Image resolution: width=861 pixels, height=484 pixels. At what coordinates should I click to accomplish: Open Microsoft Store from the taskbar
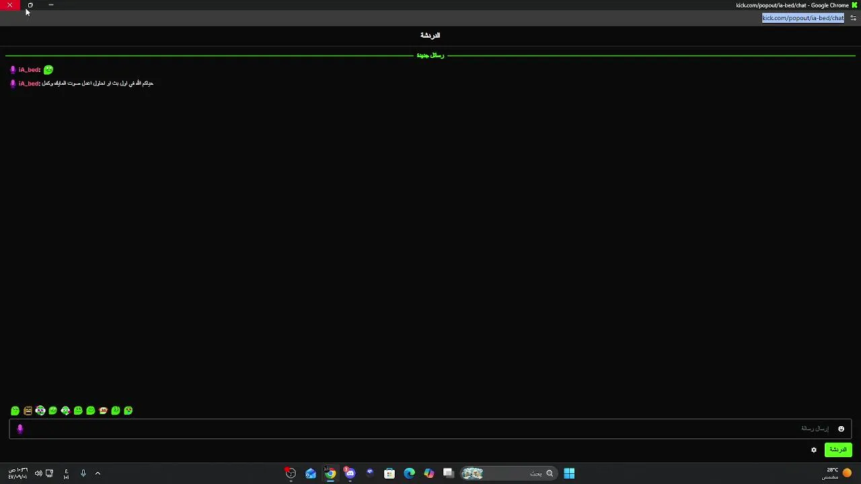(x=389, y=473)
